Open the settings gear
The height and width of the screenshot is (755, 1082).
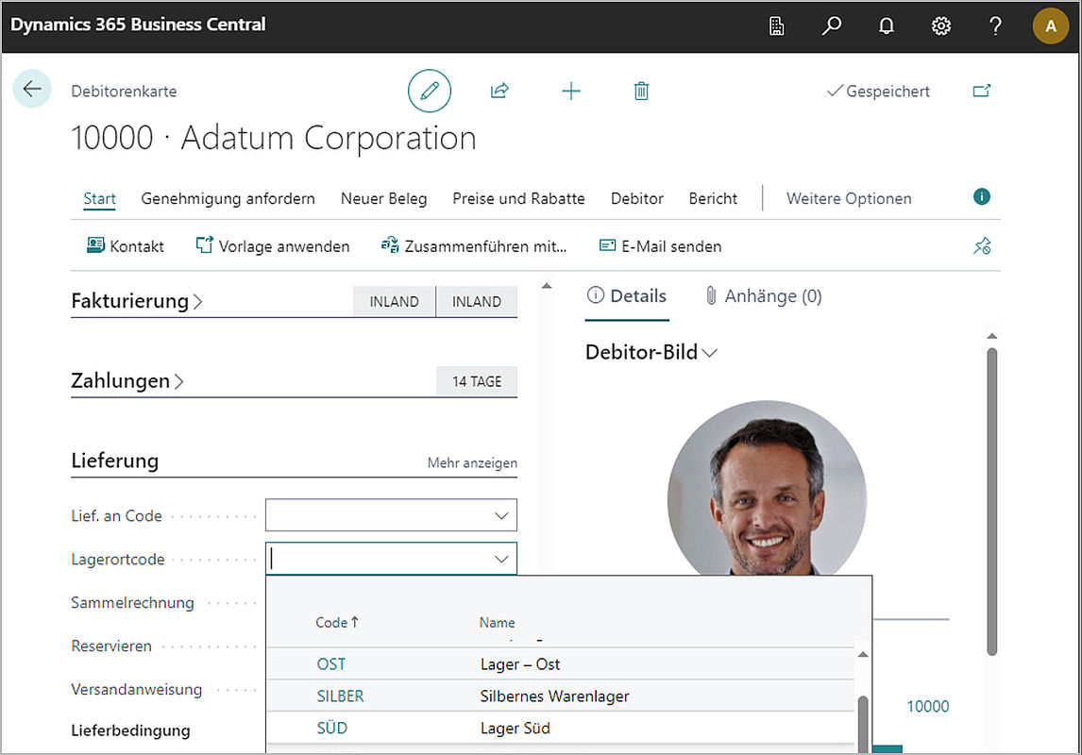[x=940, y=26]
